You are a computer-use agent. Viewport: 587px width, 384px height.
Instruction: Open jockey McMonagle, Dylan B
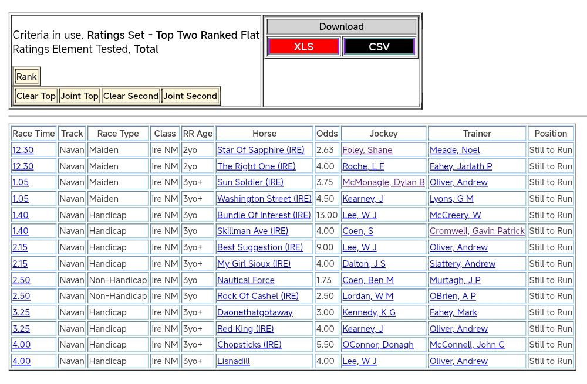point(383,182)
